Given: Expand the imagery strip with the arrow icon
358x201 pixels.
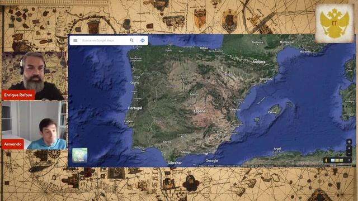Looking at the screenshot, I should 349,160.
